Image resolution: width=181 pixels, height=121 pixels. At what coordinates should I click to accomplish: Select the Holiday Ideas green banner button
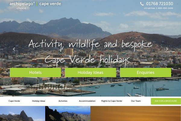pyautogui.click(x=91, y=73)
